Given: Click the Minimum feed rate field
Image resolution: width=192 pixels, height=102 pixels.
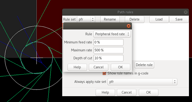Looking at the screenshot, I should (x=108, y=42).
